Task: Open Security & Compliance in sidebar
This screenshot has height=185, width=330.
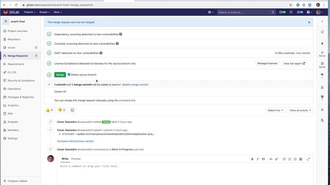Action: tap(21, 81)
